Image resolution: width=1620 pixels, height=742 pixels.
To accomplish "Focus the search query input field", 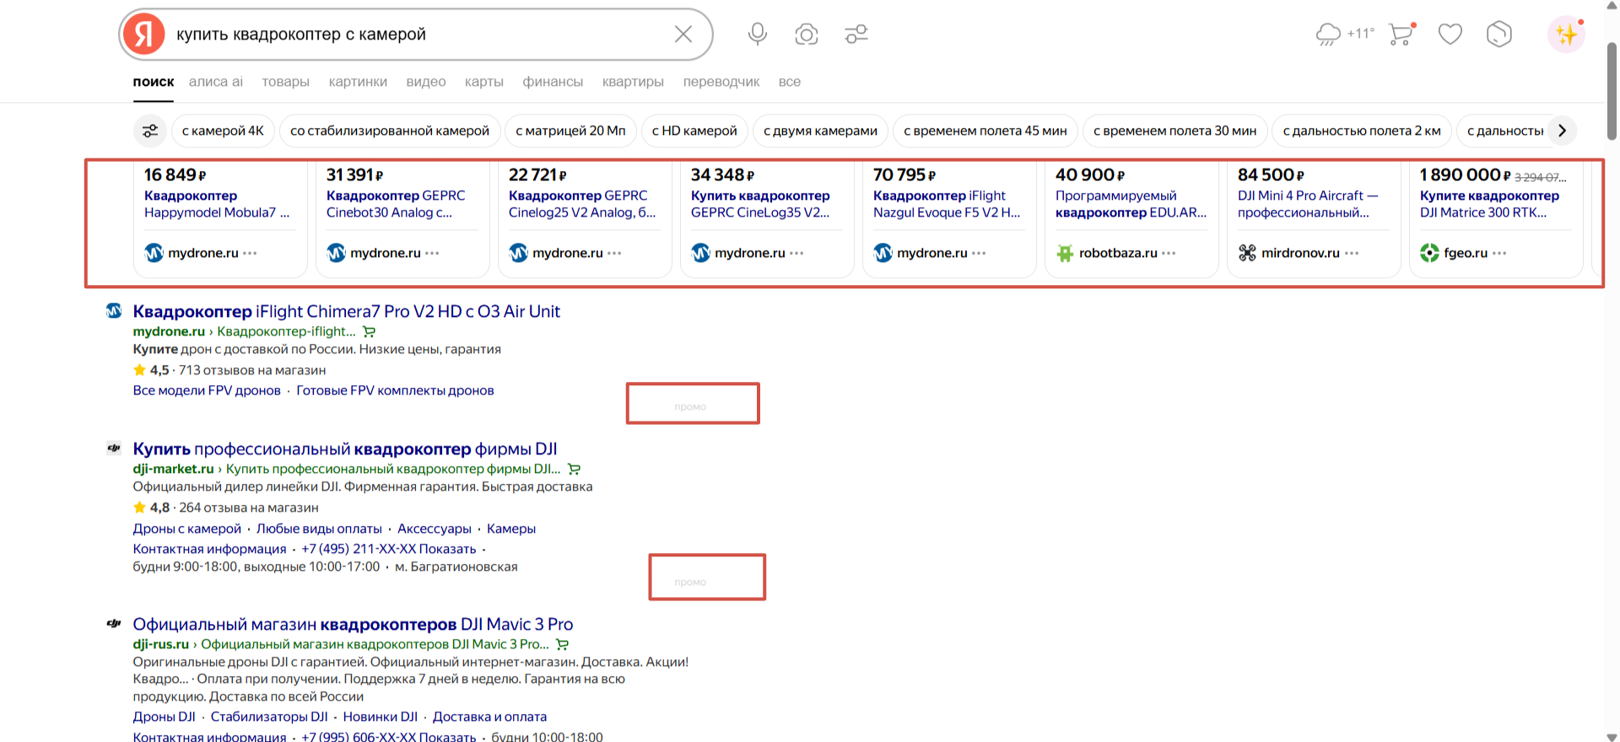I will (x=418, y=35).
